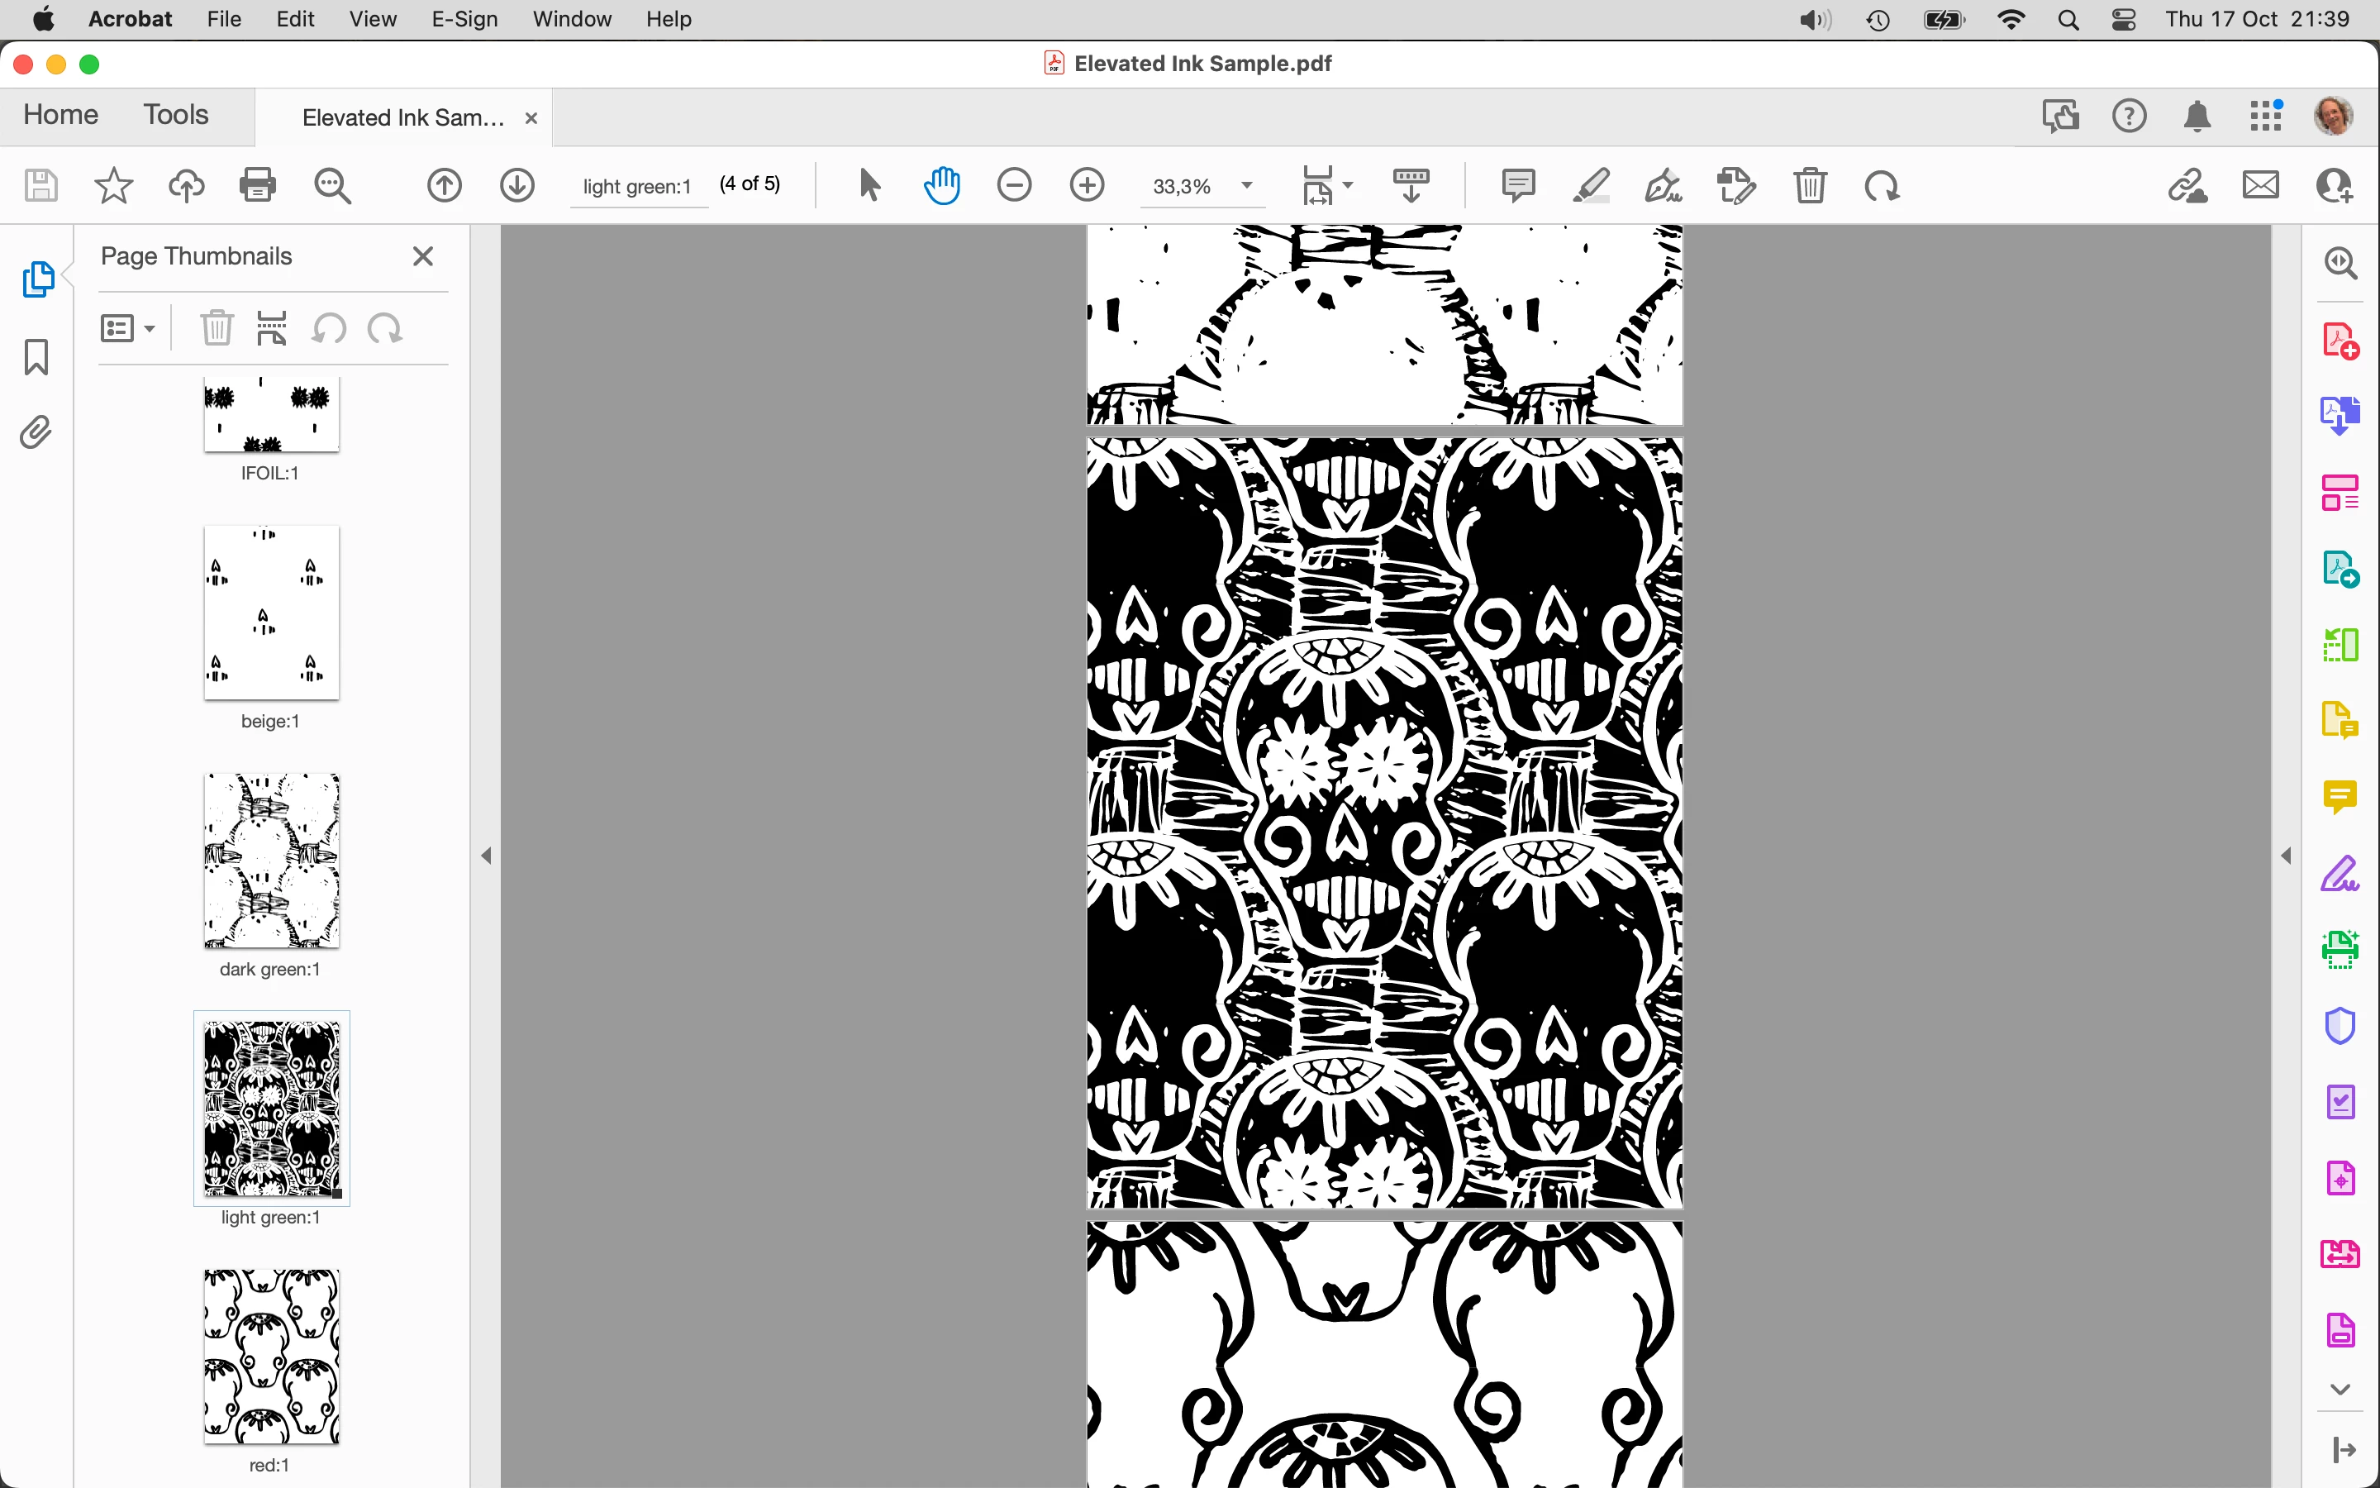Screen dimensions: 2380x1488
Task: Rotate page clockwise in thumbnails panel
Action: pyautogui.click(x=384, y=329)
